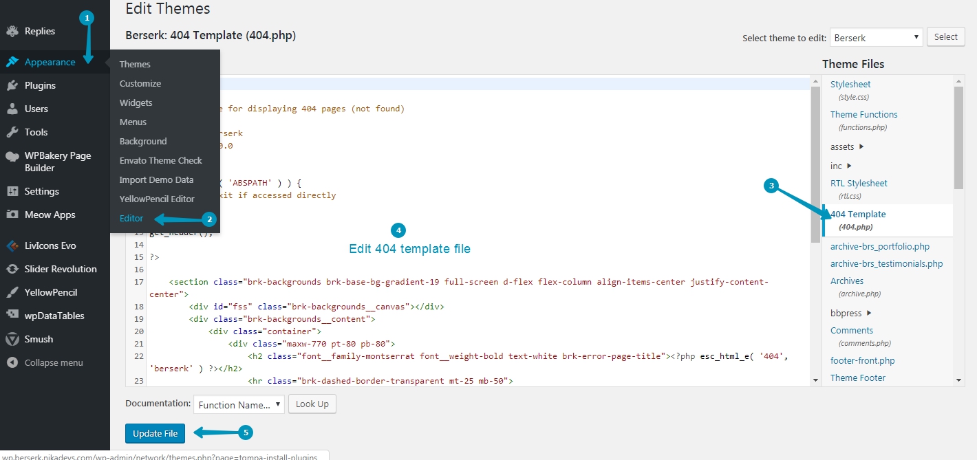Click the Meow Apps camera icon
Image resolution: width=977 pixels, height=460 pixels.
(x=12, y=215)
